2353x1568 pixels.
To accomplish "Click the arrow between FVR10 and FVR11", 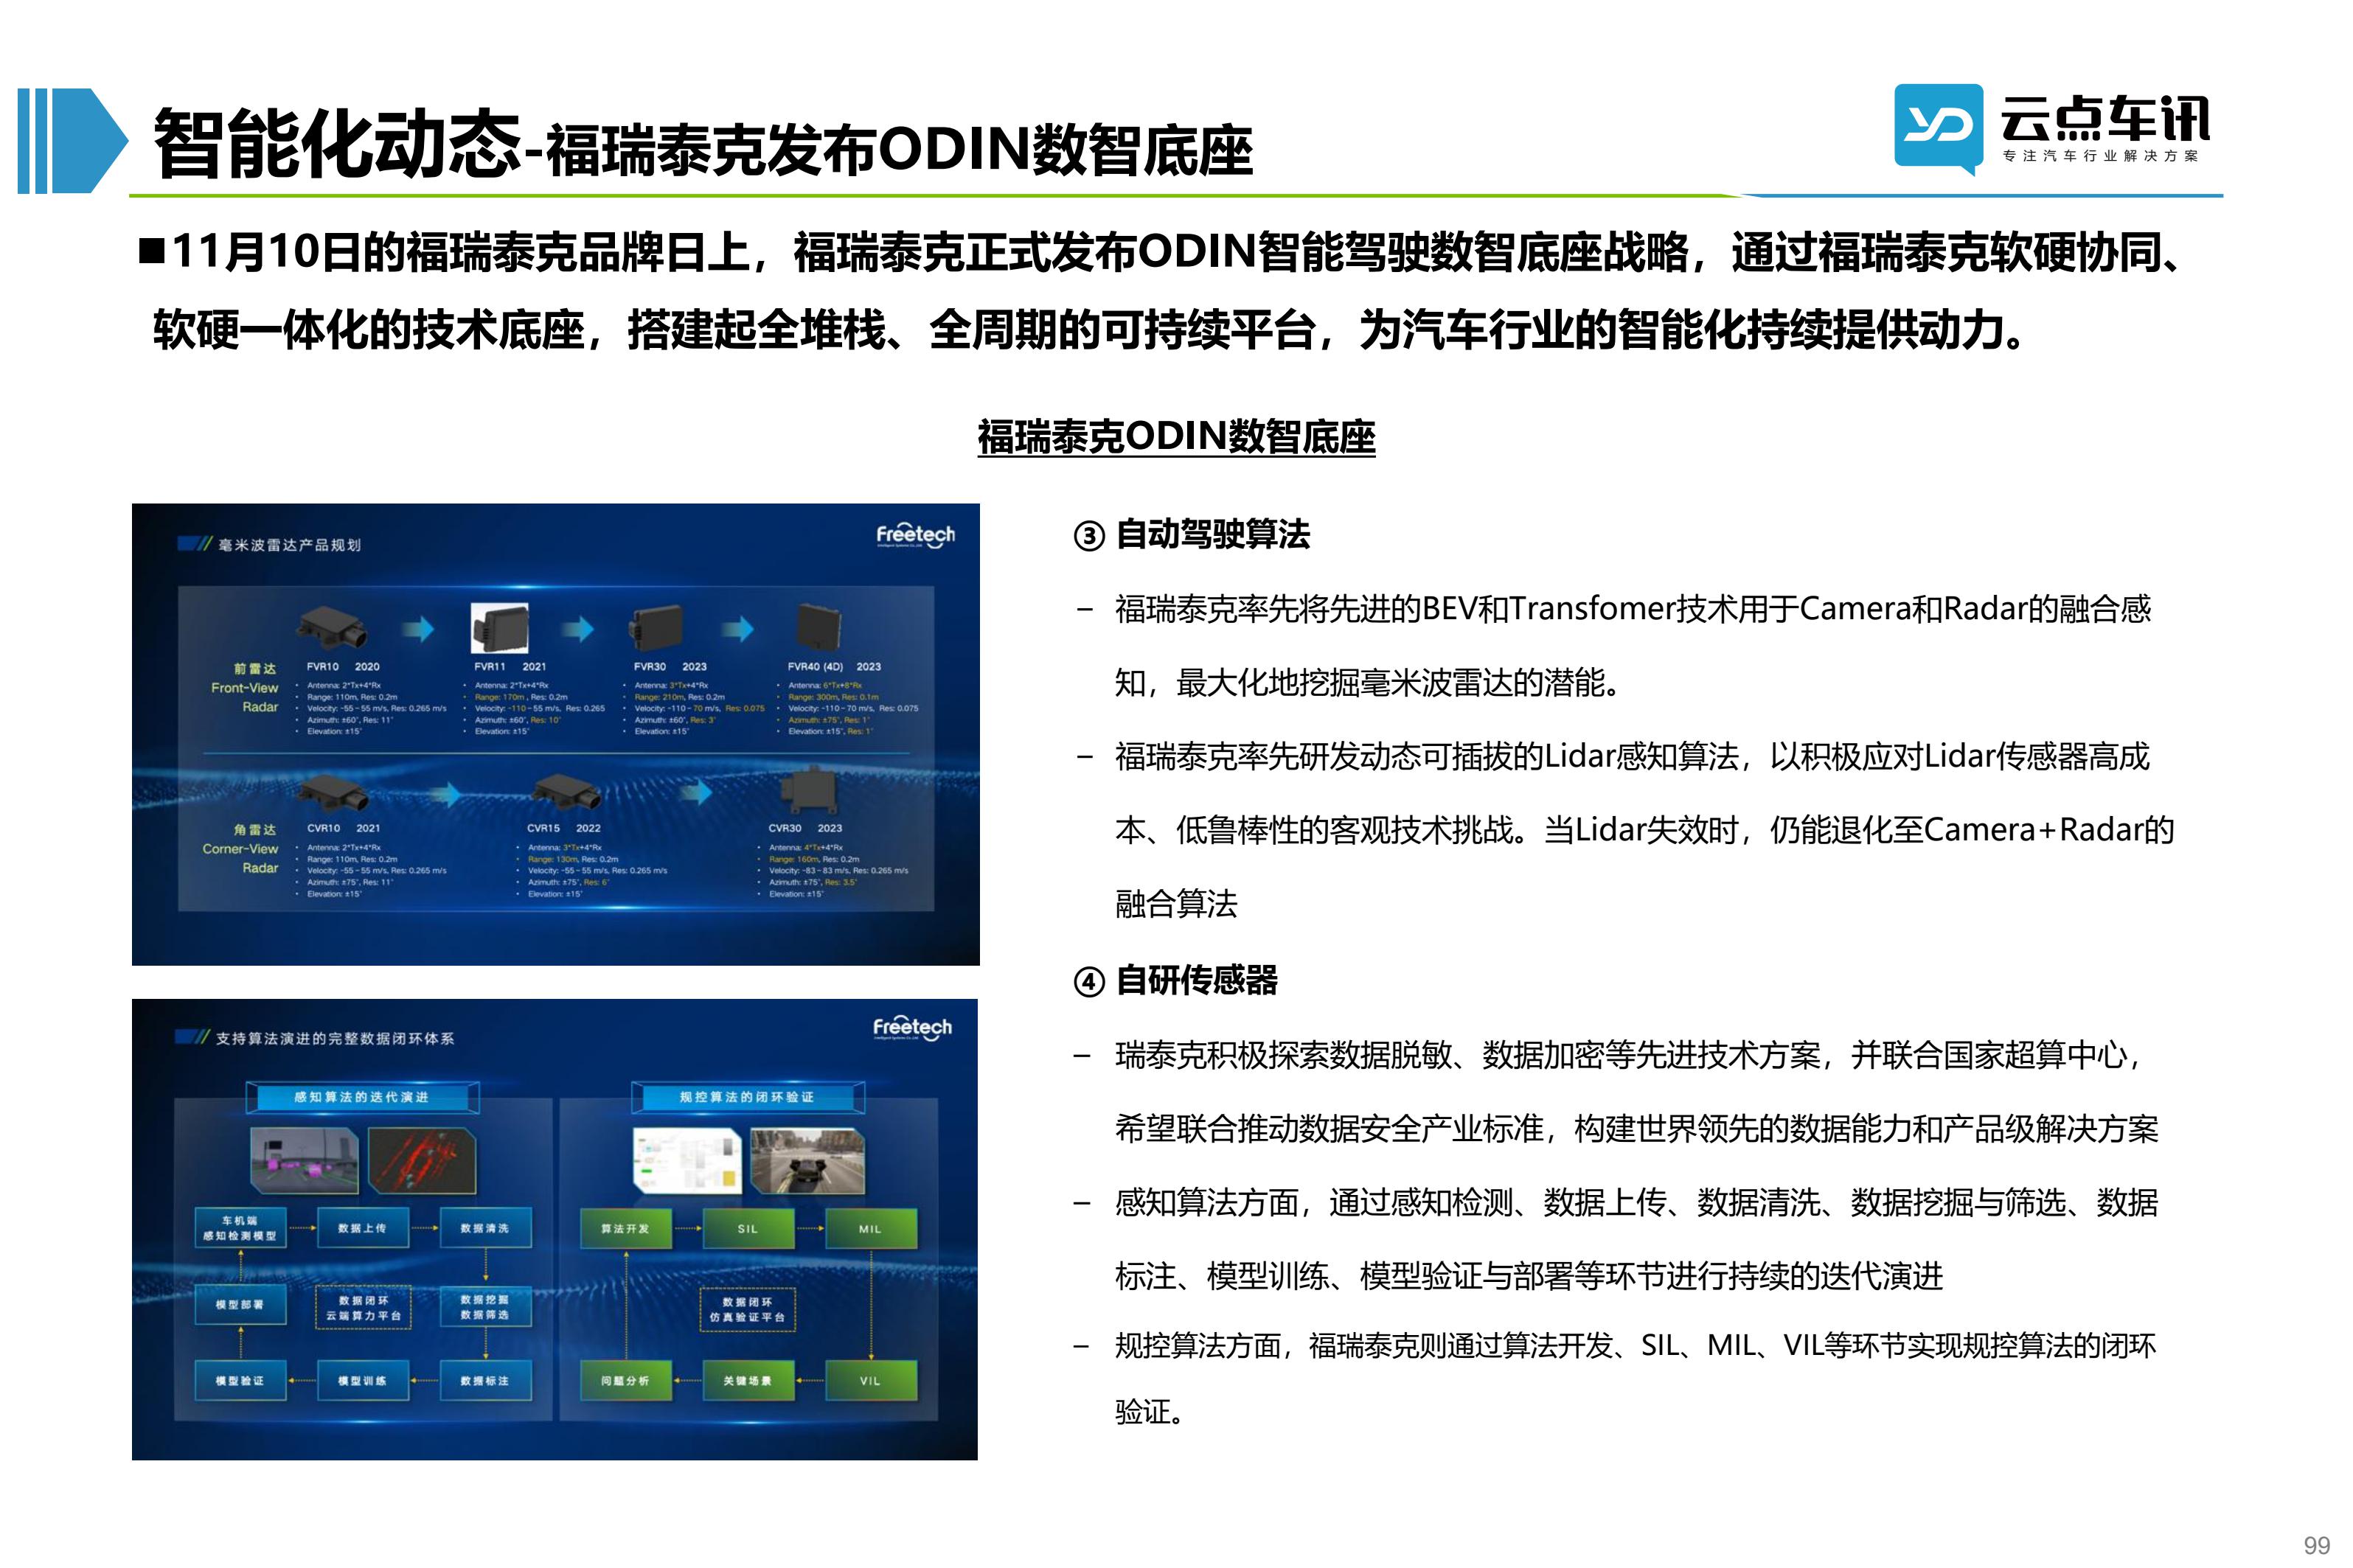I will click(x=418, y=629).
